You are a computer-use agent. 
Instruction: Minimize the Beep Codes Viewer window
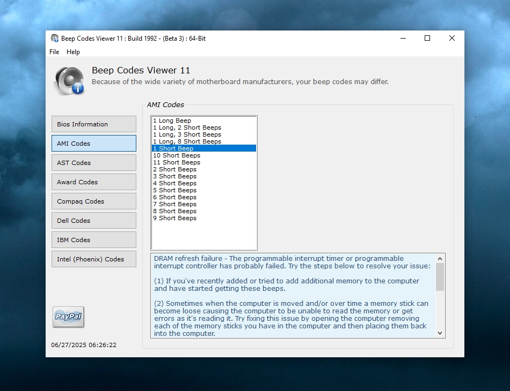[x=403, y=38]
